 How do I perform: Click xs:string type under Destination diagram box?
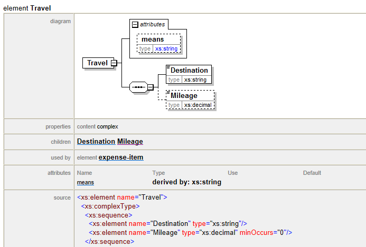tap(195, 80)
